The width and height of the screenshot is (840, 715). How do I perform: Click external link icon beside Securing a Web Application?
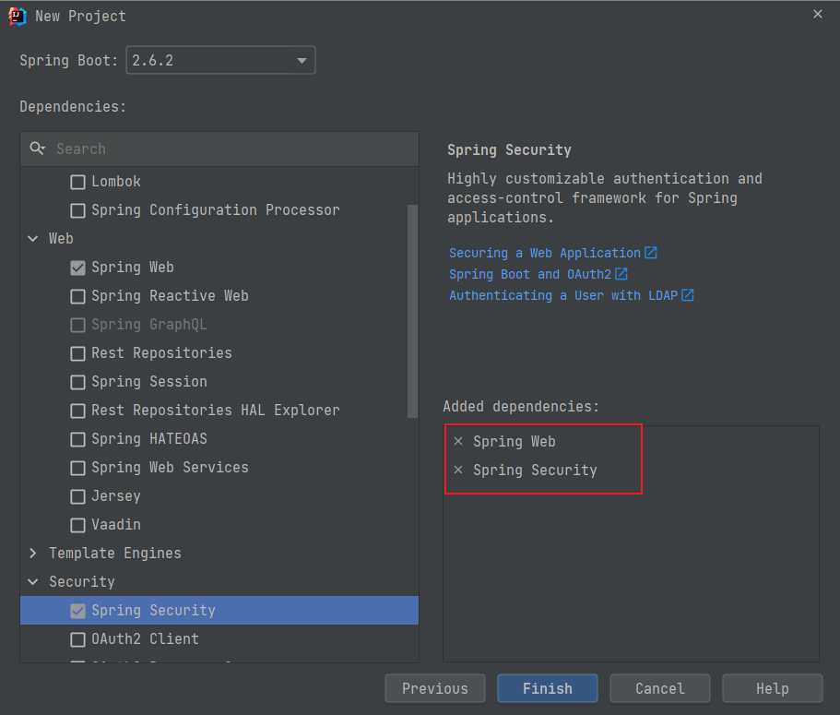[651, 253]
